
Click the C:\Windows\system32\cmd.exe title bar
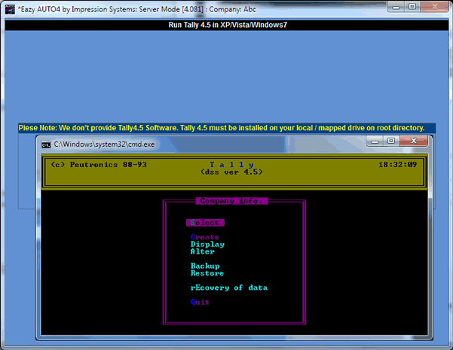202,145
